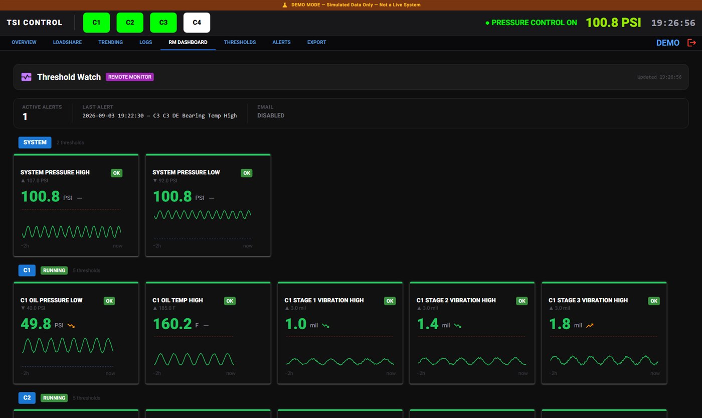Image resolution: width=702 pixels, height=418 pixels.
Task: Open the C1 Stage 3 Vibration sparkline
Action: click(x=604, y=352)
